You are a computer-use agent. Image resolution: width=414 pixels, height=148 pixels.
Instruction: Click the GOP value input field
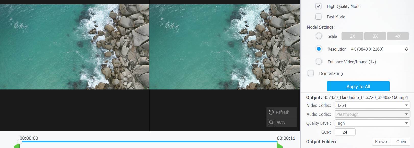pyautogui.click(x=345, y=132)
